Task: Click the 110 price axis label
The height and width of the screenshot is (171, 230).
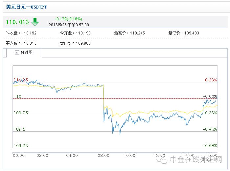Action: point(17,96)
